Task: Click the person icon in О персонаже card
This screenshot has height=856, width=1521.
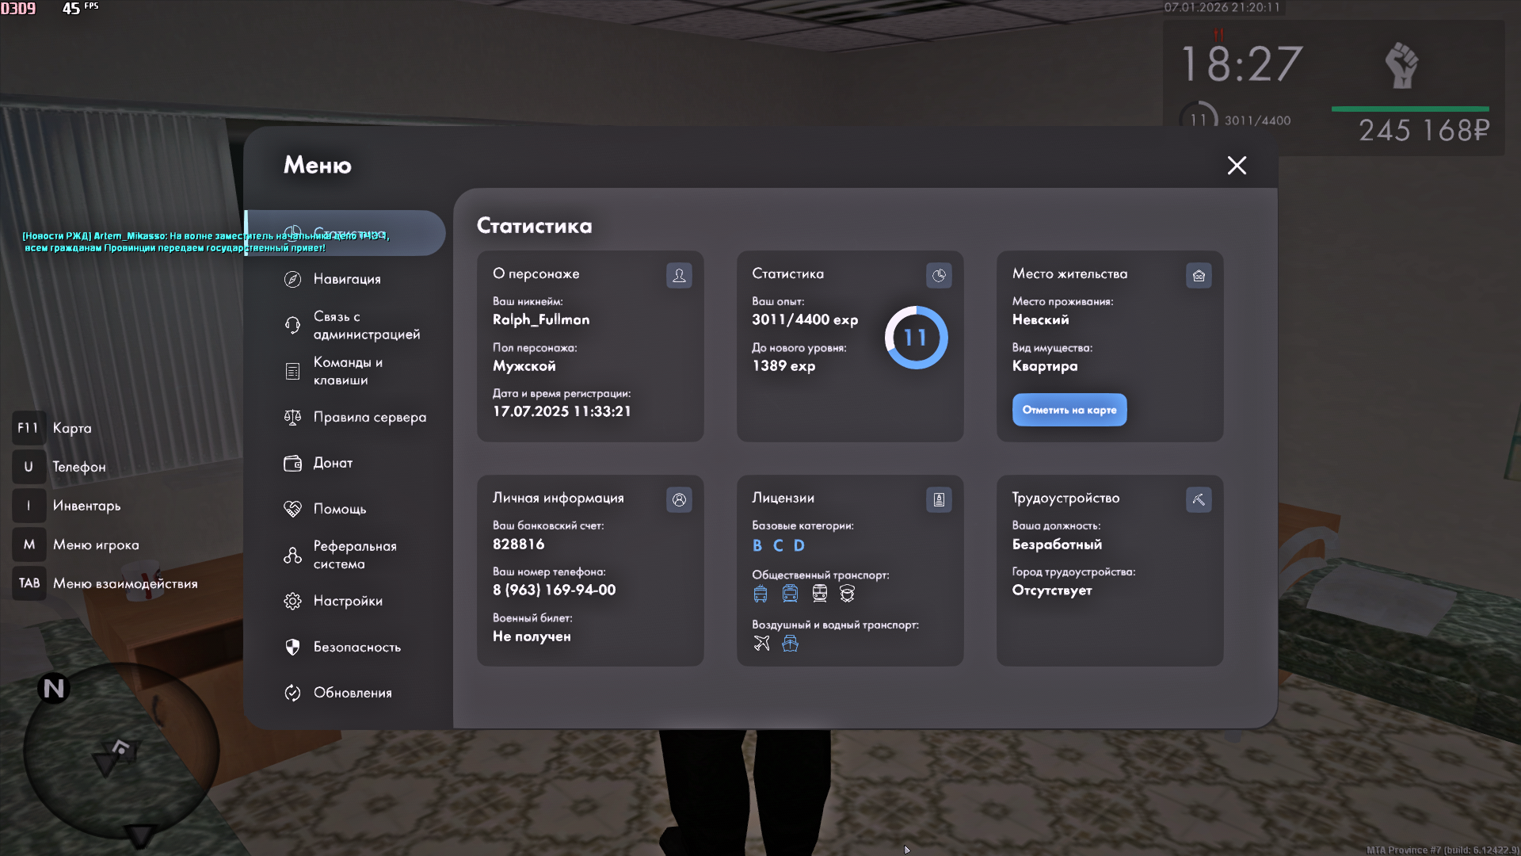Action: point(679,275)
